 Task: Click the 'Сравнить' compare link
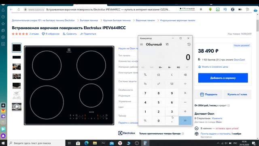point(70,34)
